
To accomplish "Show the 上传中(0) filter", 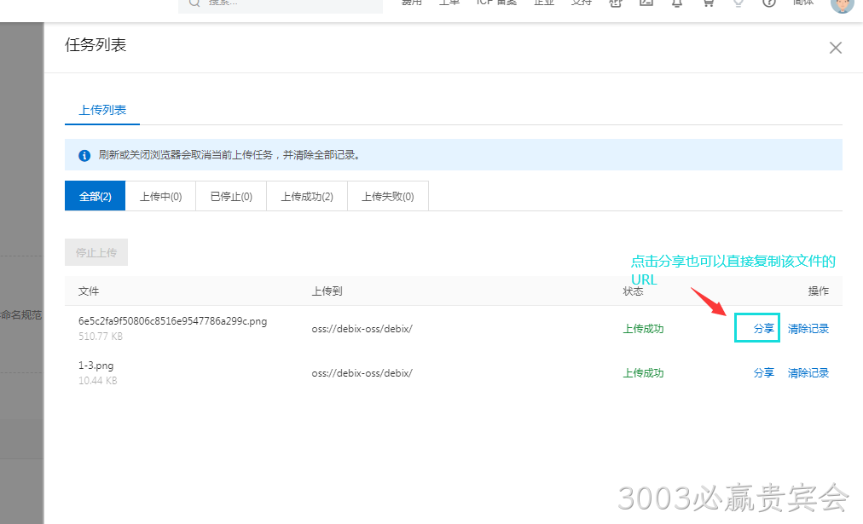I will point(160,196).
